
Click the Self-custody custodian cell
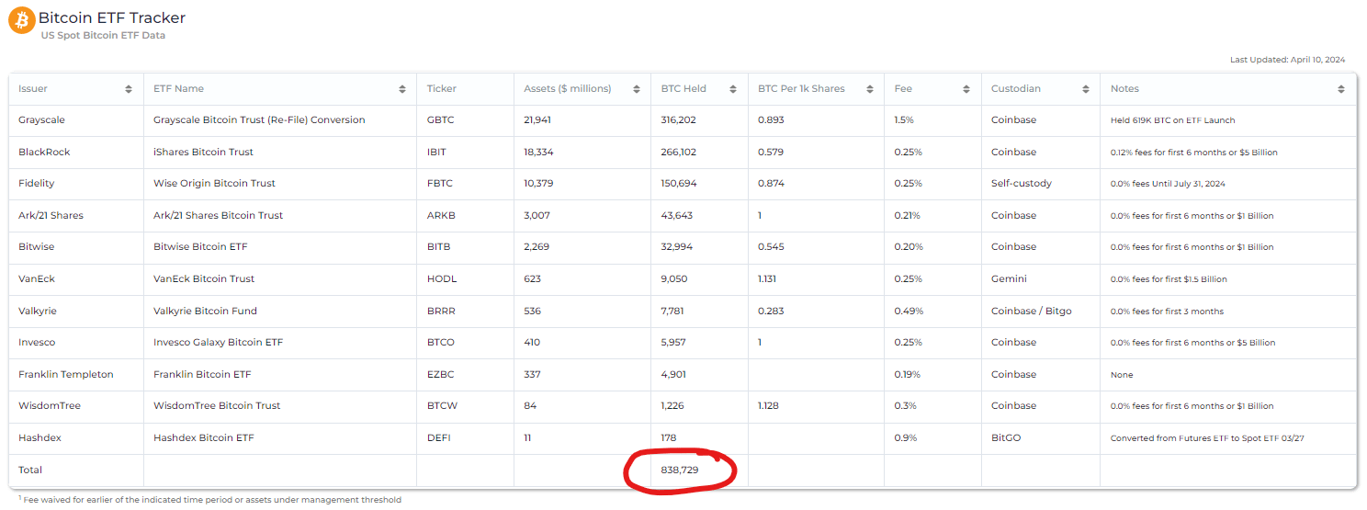click(1022, 184)
